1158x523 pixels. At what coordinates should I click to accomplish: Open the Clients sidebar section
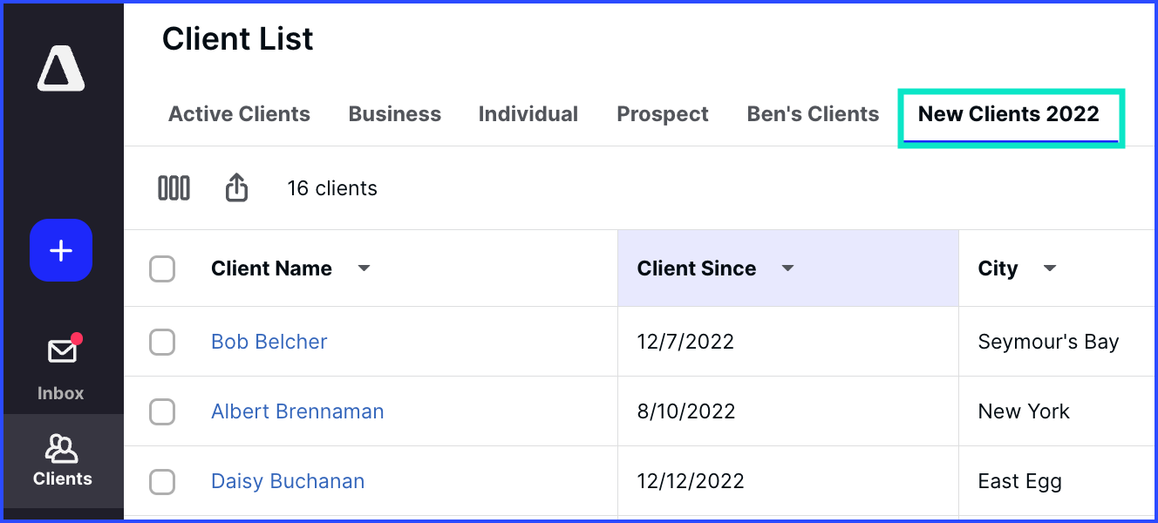click(x=62, y=461)
